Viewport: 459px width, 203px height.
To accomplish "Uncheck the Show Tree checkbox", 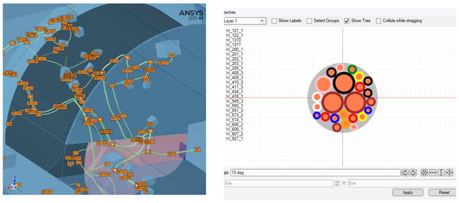I will [x=347, y=21].
